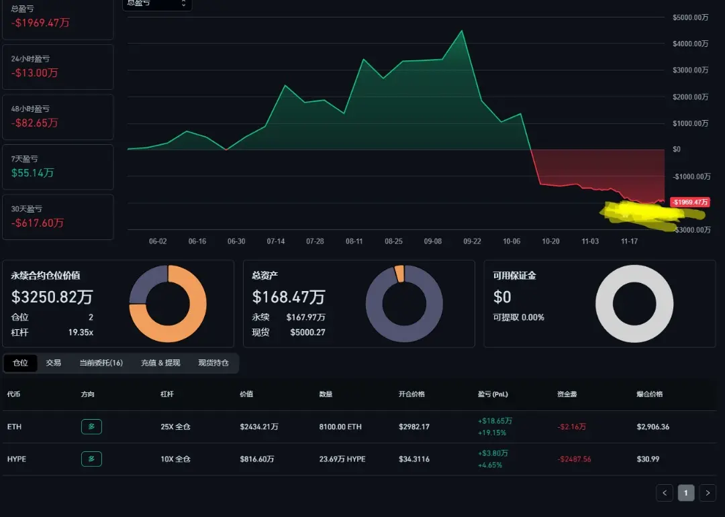Sort by the 数量 column header
The width and height of the screenshot is (725, 517).
326,394
